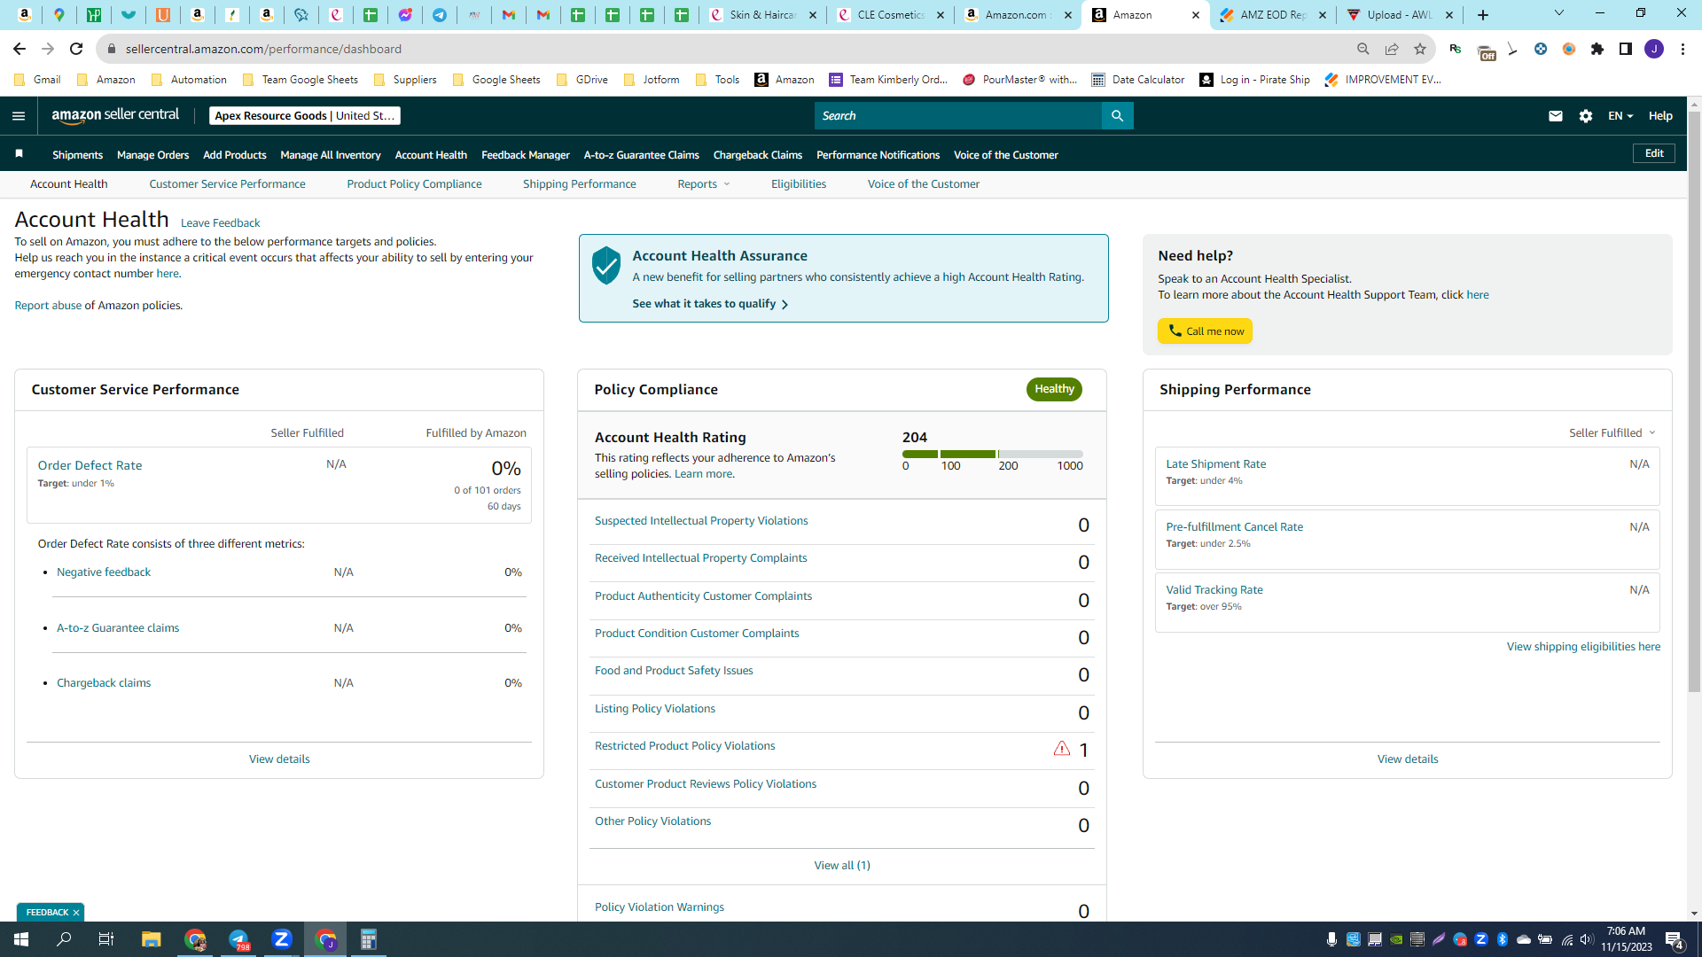This screenshot has width=1702, height=957.
Task: Click Report abuse link
Action: pyautogui.click(x=48, y=306)
